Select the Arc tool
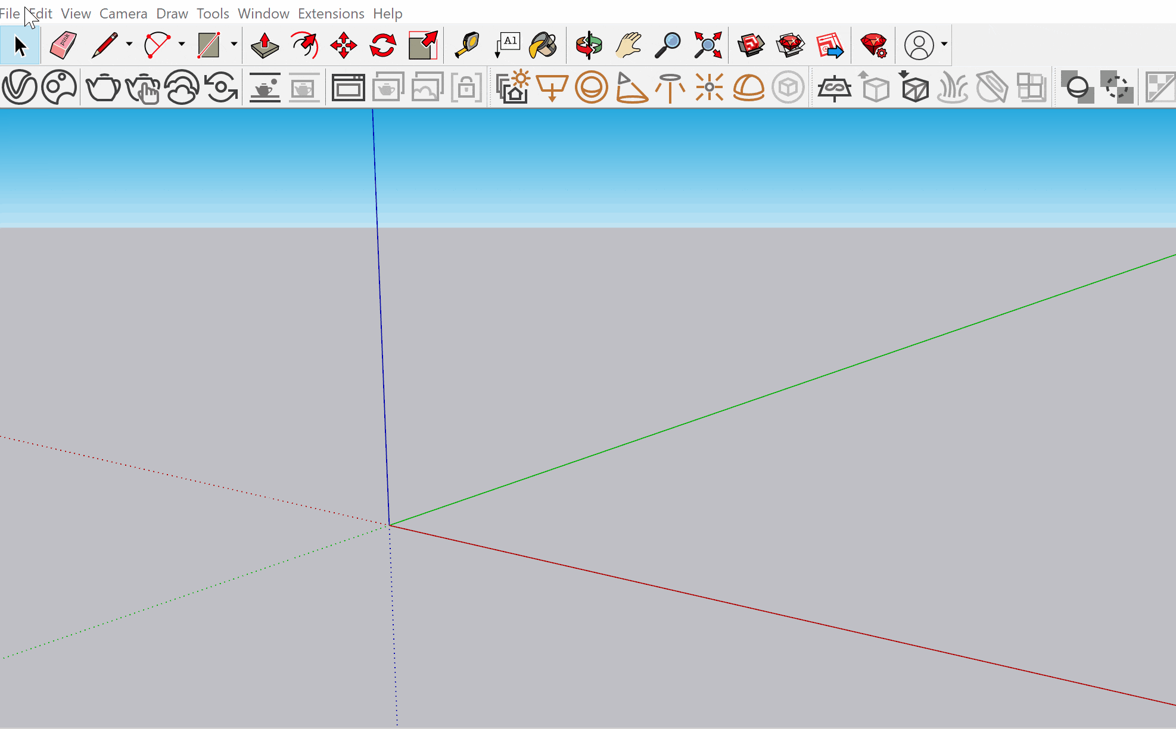This screenshot has width=1176, height=729. (157, 45)
